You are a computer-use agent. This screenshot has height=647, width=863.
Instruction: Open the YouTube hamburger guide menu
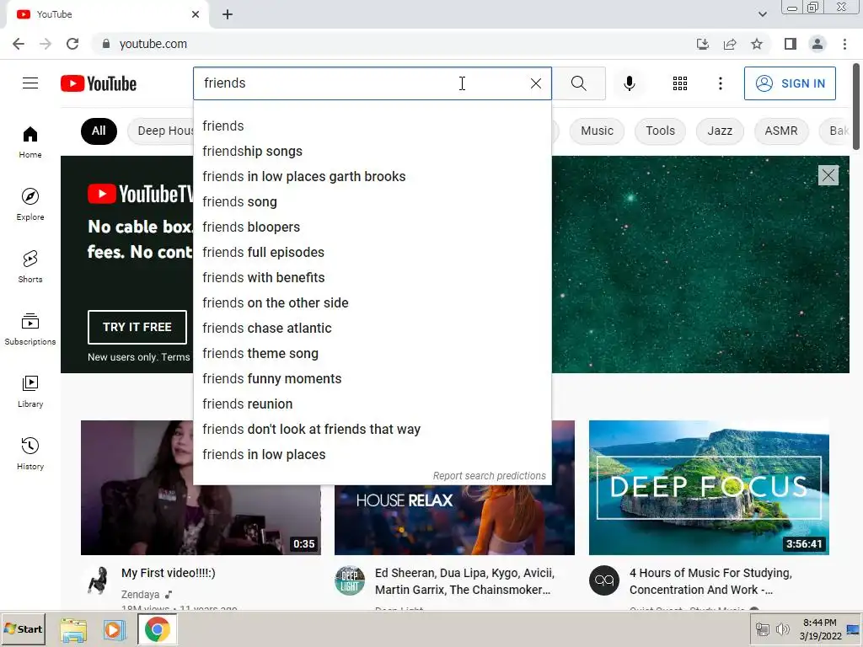point(30,83)
